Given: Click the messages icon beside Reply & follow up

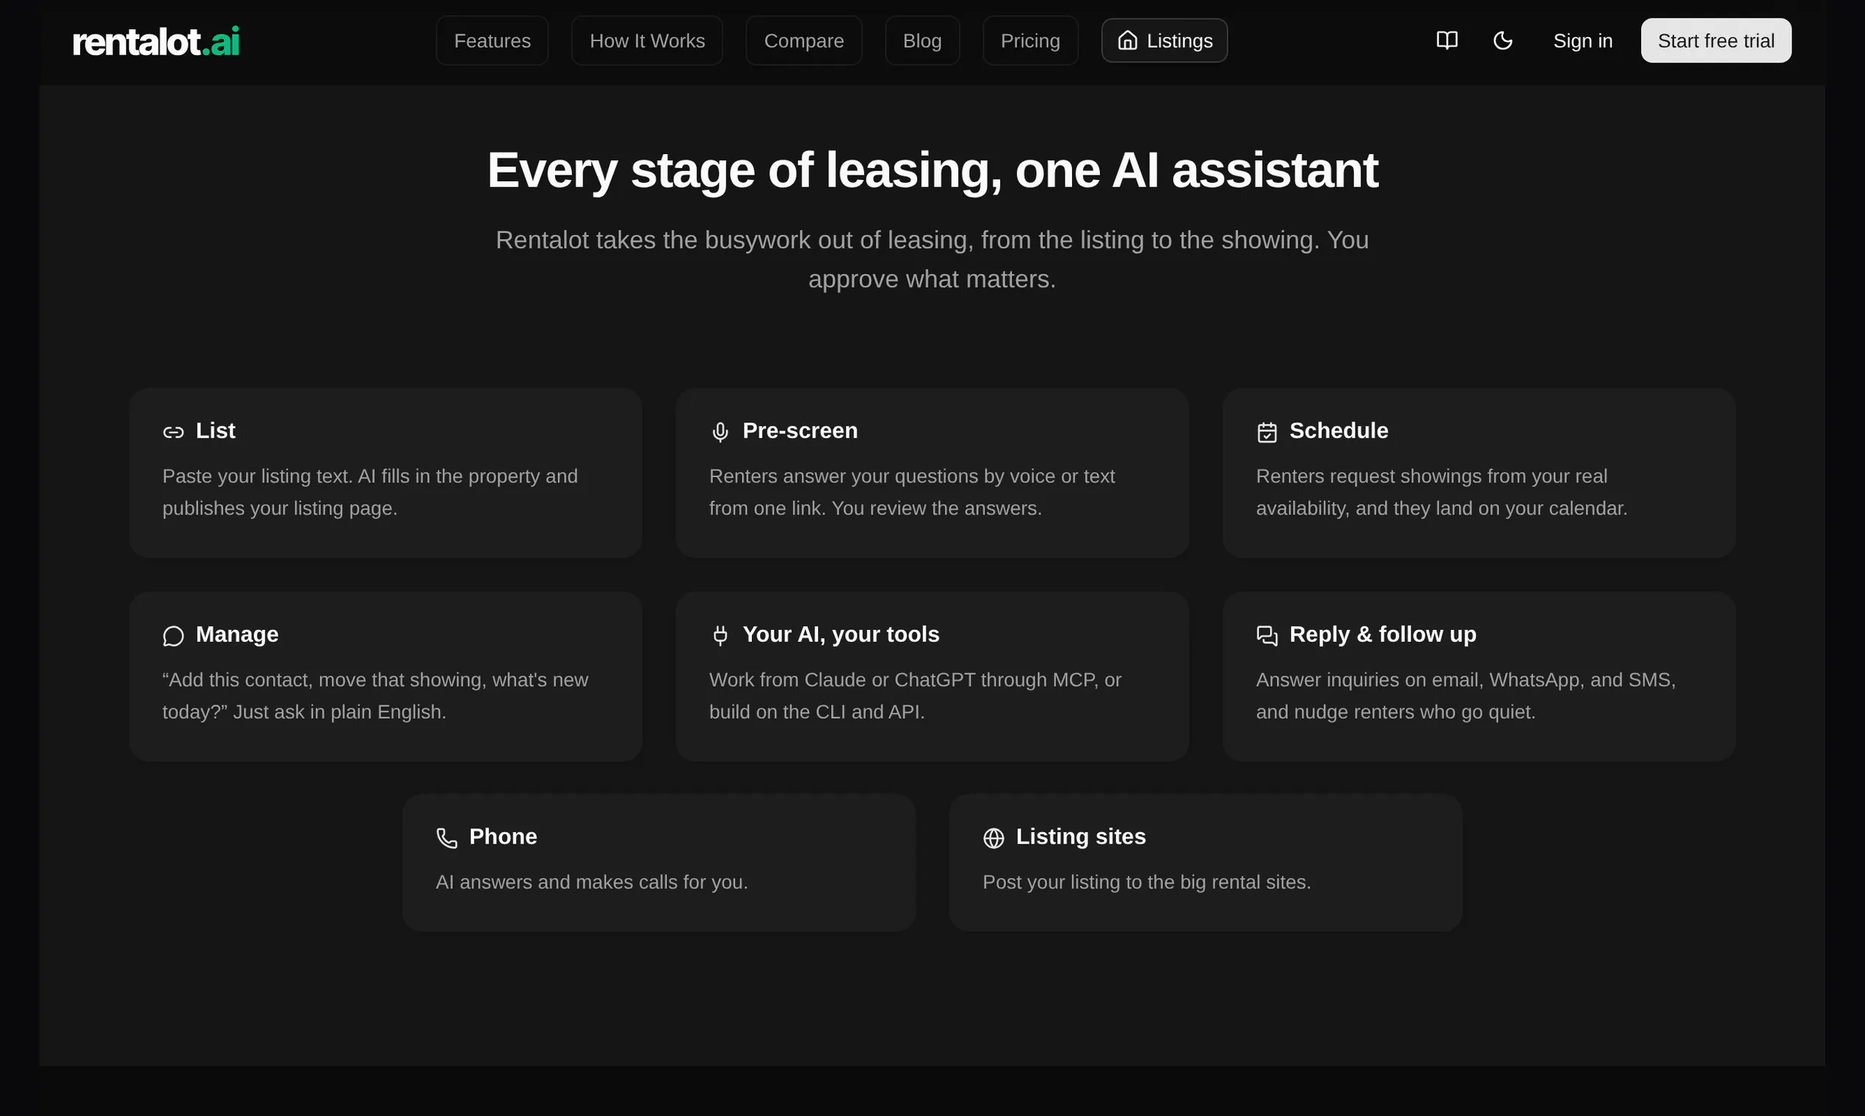Looking at the screenshot, I should pyautogui.click(x=1267, y=635).
